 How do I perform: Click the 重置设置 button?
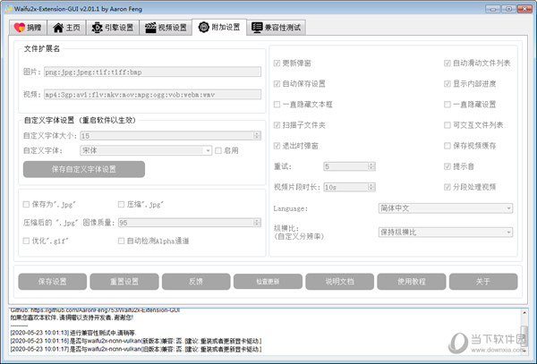pyautogui.click(x=124, y=282)
